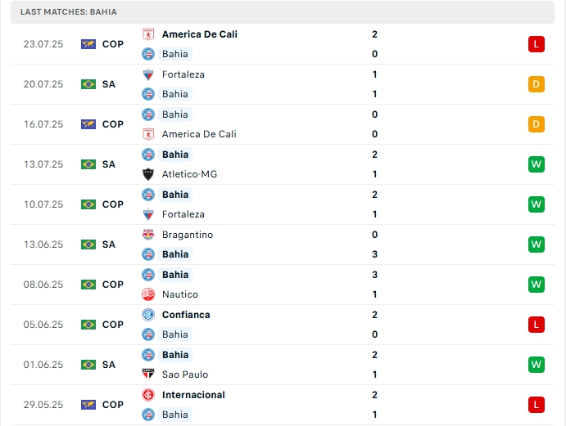The width and height of the screenshot is (566, 426).
Task: Click the loss badge for 05.06.25 match
Action: [x=537, y=325]
